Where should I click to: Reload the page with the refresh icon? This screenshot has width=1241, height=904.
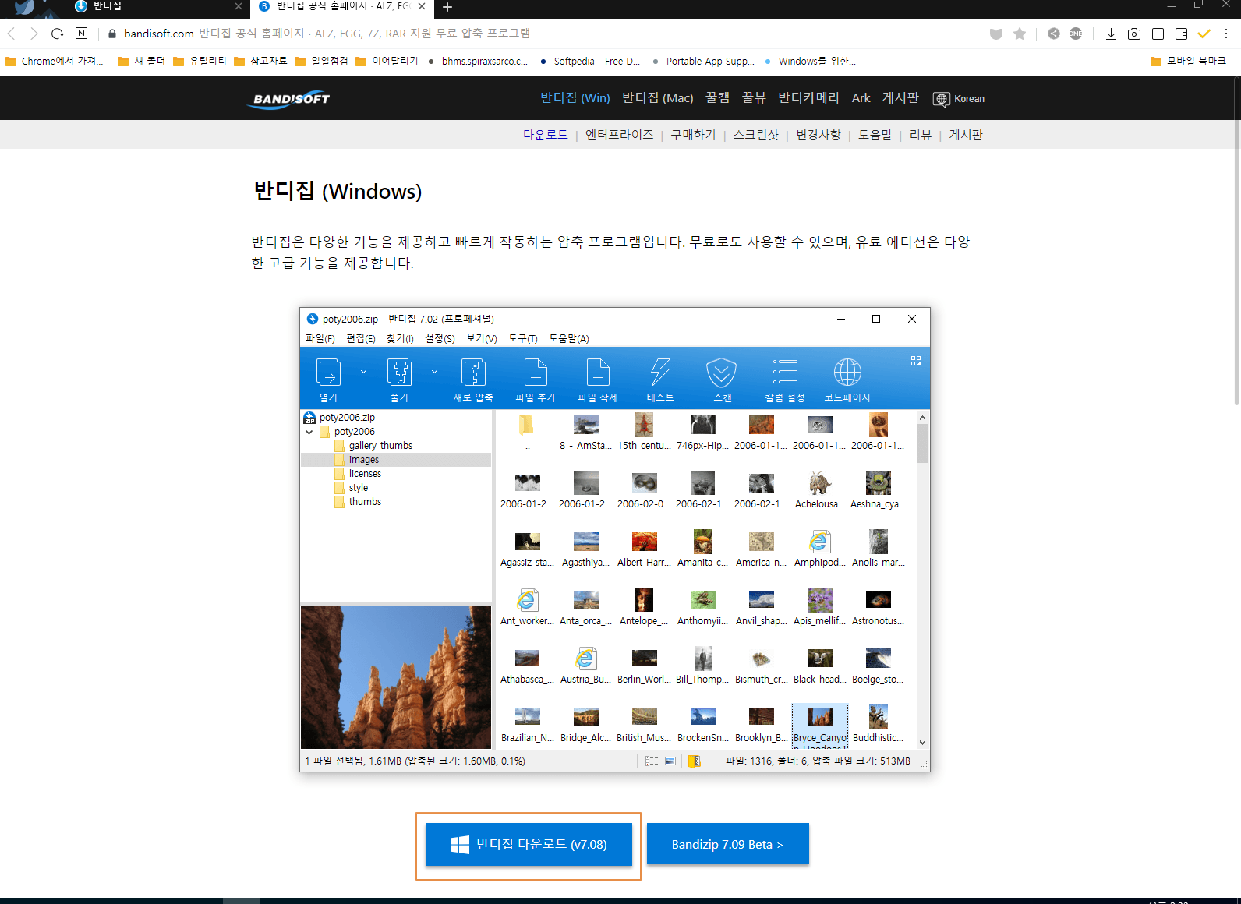click(57, 34)
